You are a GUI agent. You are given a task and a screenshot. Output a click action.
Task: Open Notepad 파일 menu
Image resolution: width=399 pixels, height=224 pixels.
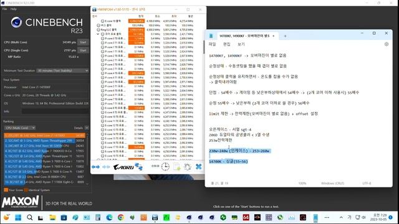pos(213,44)
